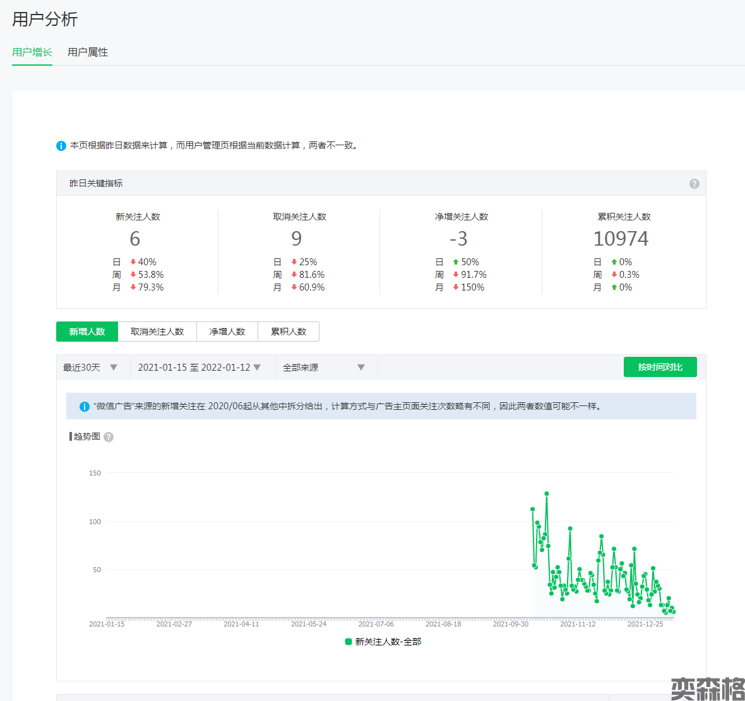Viewport: 745px width, 701px height.
Task: Switch chart to 净增人数
Action: pos(227,332)
